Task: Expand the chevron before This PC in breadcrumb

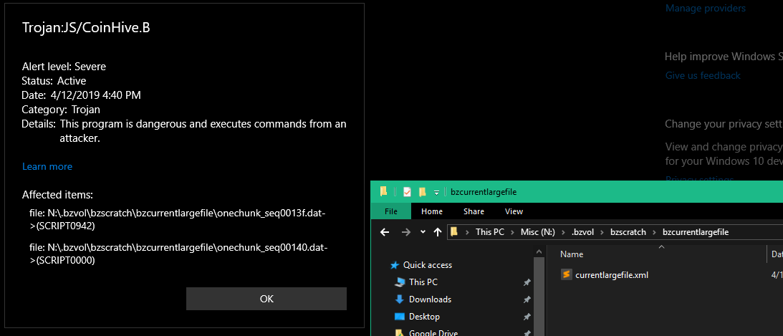Action: [468, 232]
